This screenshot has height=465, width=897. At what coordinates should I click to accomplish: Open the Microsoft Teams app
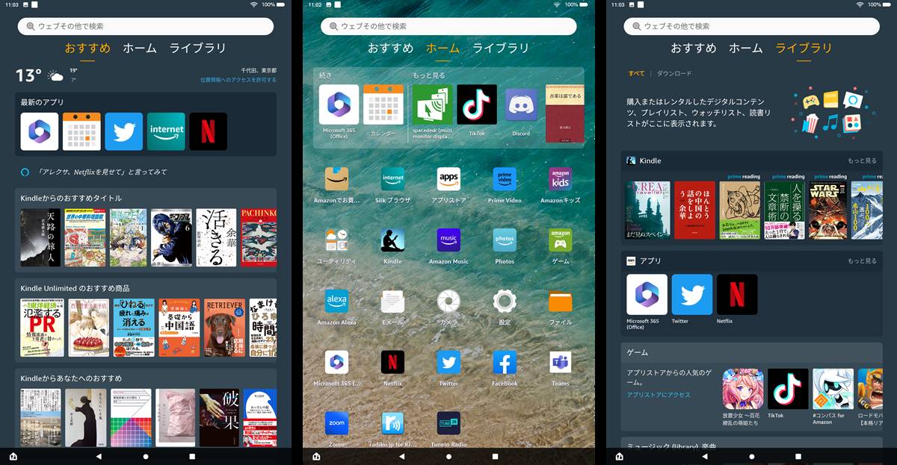[561, 363]
